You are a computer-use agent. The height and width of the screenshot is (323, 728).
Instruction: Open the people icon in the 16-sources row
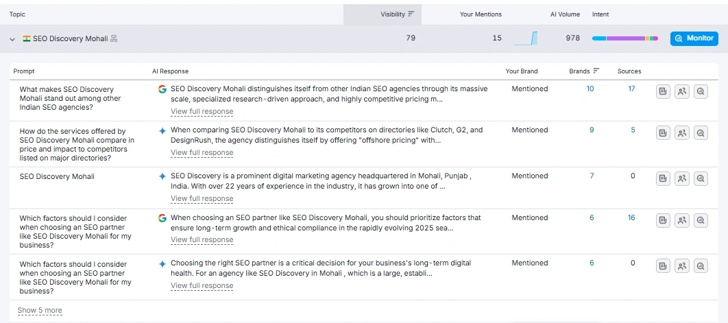click(x=681, y=221)
